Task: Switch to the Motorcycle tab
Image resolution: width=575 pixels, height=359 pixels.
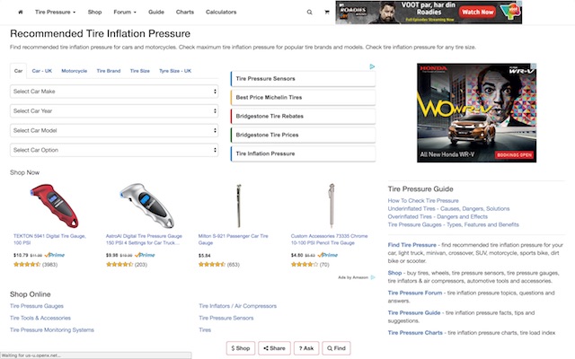Action: [x=74, y=71]
